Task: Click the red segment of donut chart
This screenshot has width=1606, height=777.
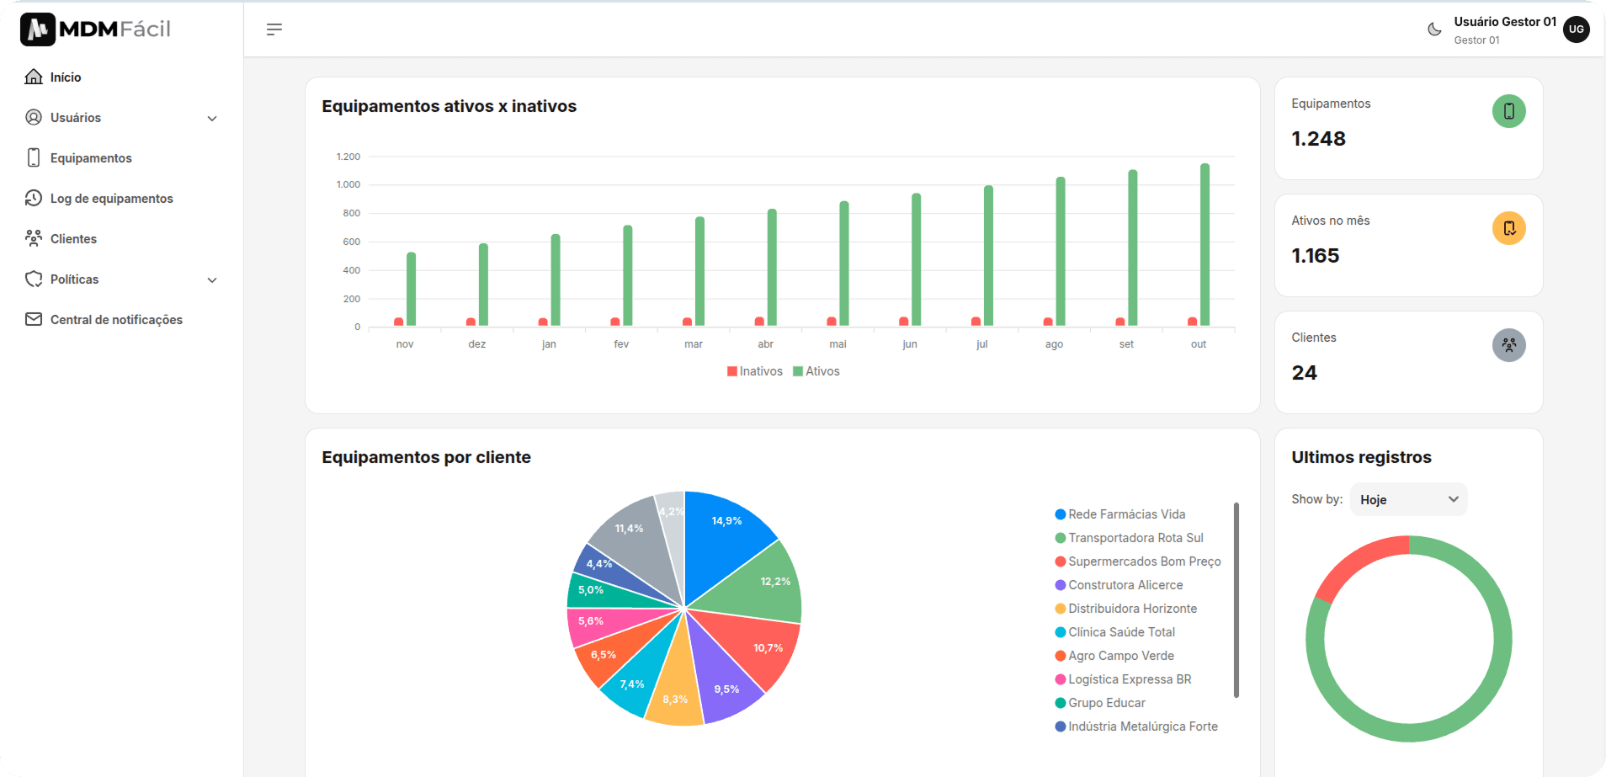Action: (1355, 563)
